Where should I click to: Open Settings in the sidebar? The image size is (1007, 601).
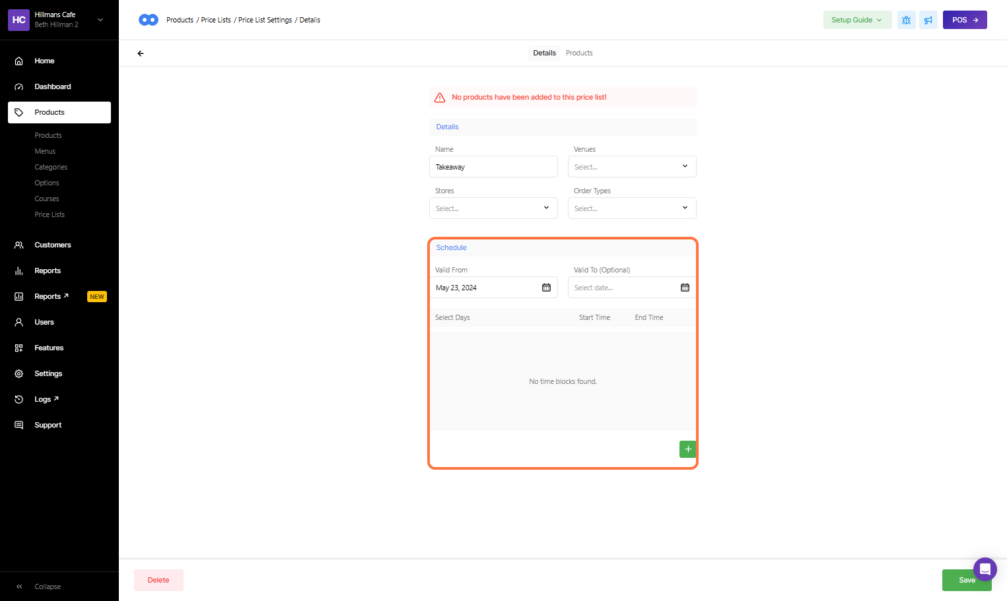[x=48, y=373]
